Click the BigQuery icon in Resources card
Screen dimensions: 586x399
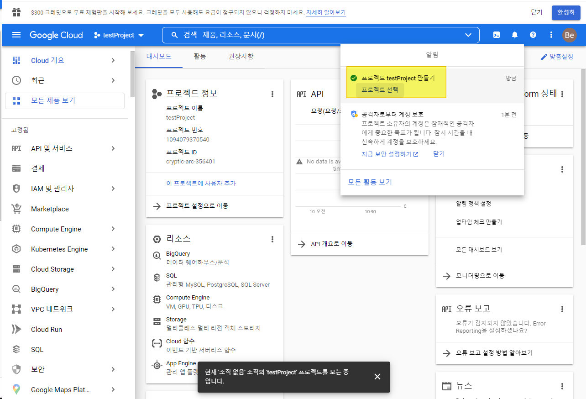coord(157,256)
